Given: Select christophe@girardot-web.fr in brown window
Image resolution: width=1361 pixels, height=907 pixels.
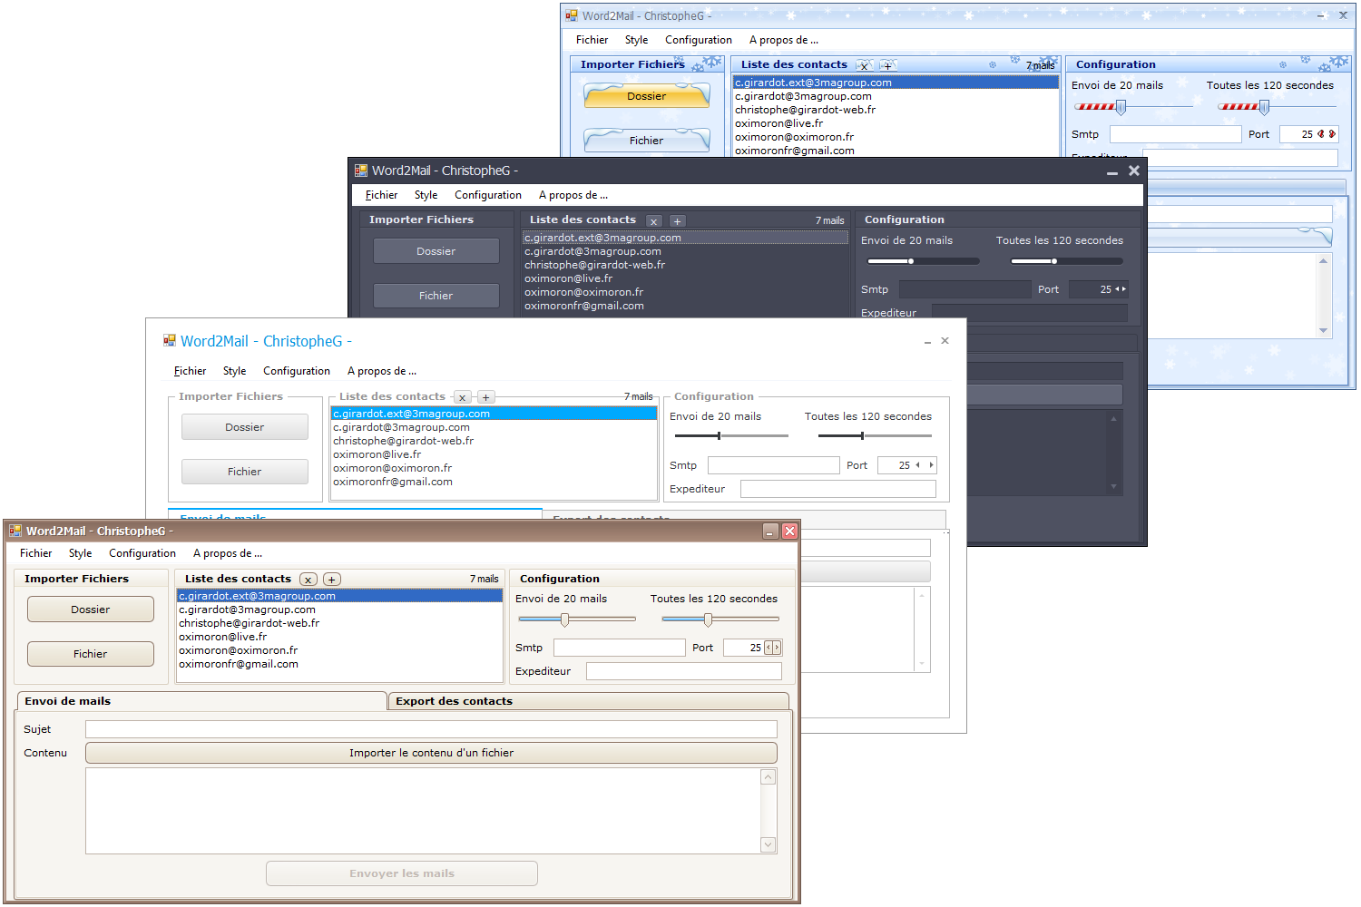Looking at the screenshot, I should [x=339, y=623].
